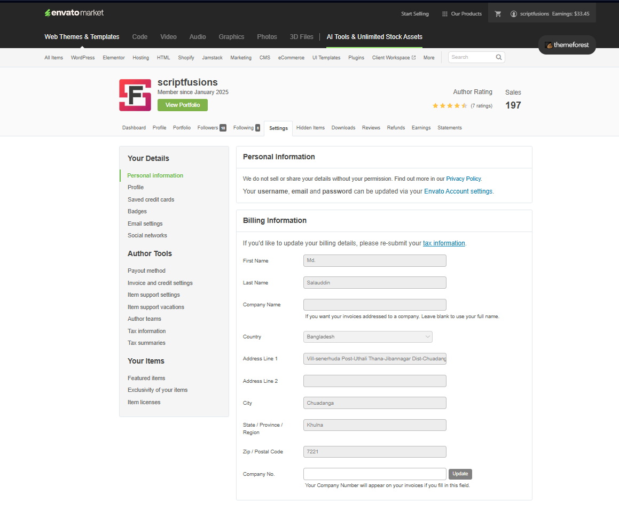
Task: Open the Reviews tab
Action: click(371, 128)
